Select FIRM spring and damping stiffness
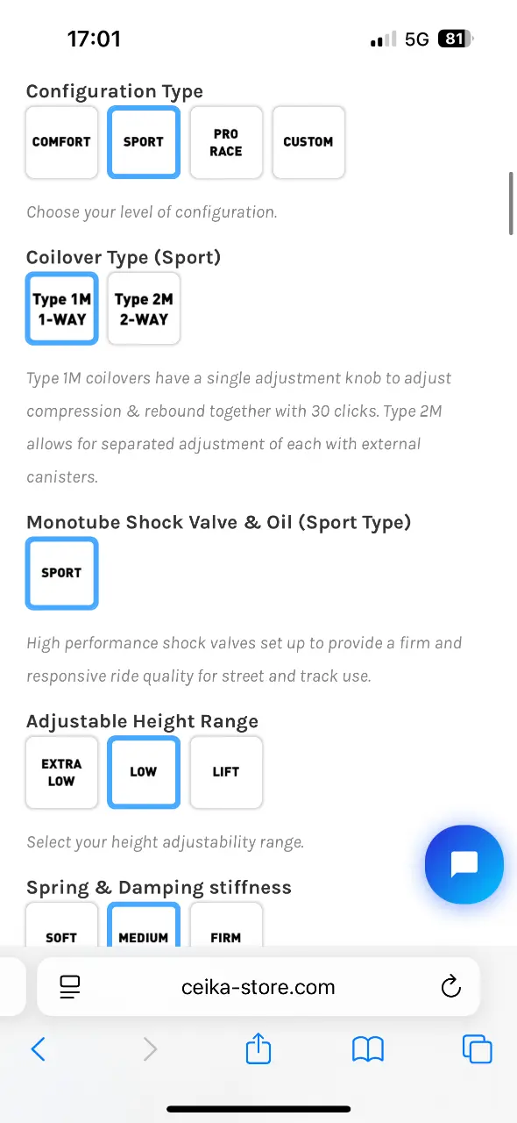The width and height of the screenshot is (517, 1123). [226, 925]
